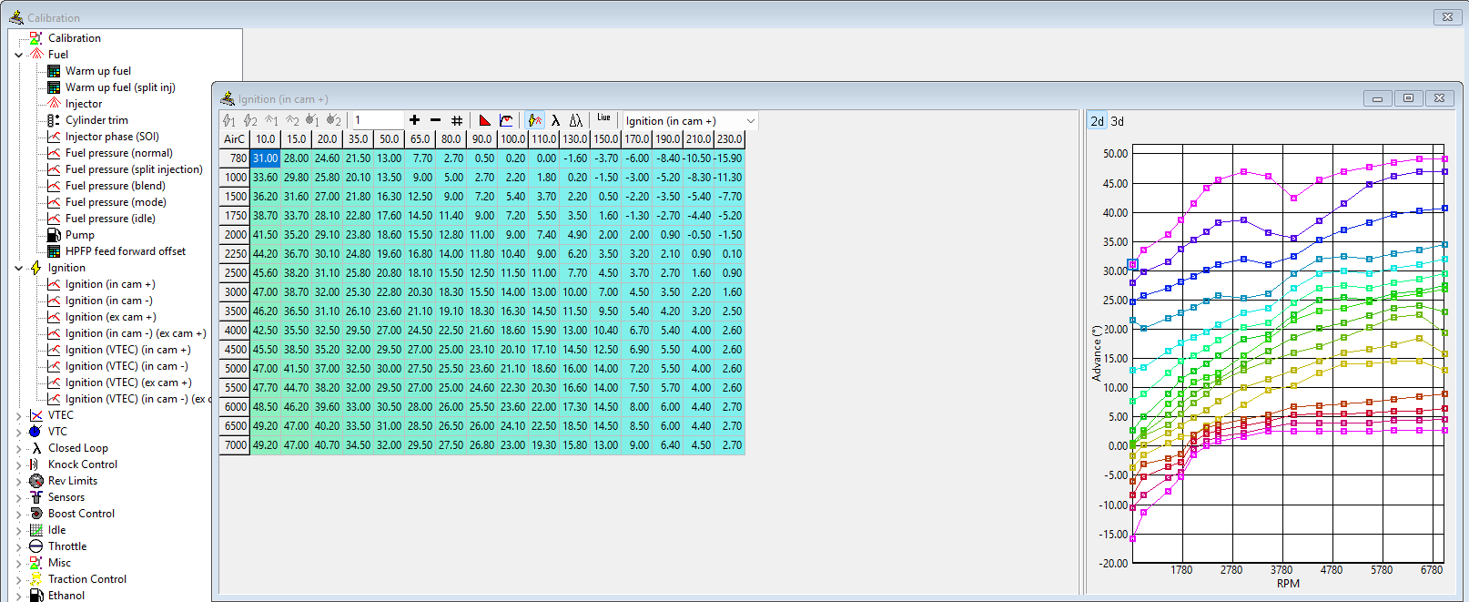The width and height of the screenshot is (1469, 602).
Task: Expand the VTC tree node
Action: pyautogui.click(x=19, y=432)
